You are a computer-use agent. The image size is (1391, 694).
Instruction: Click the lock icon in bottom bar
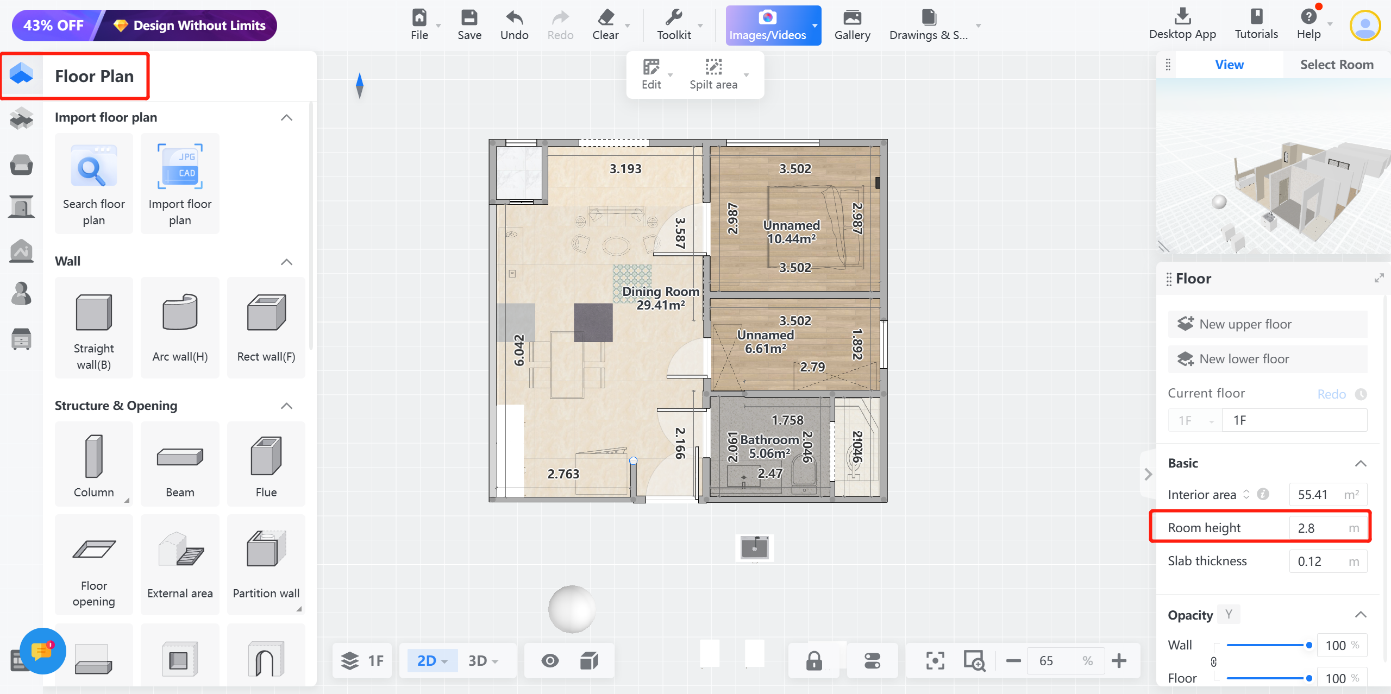coord(813,661)
